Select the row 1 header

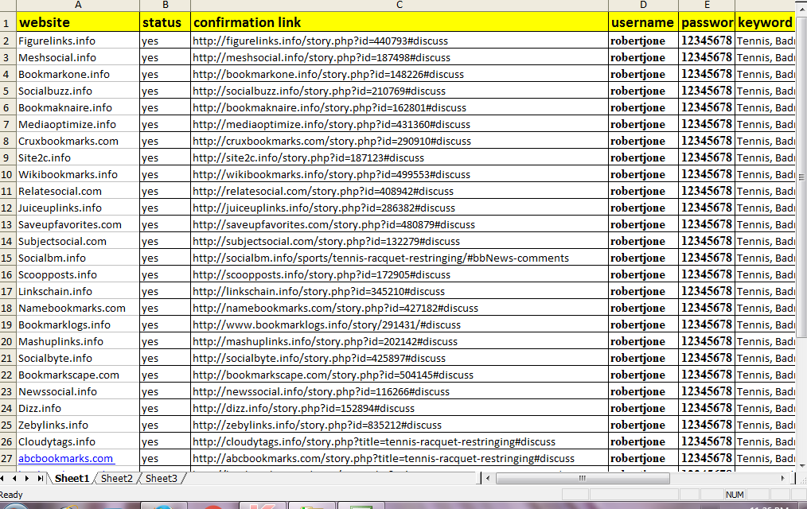click(8, 22)
